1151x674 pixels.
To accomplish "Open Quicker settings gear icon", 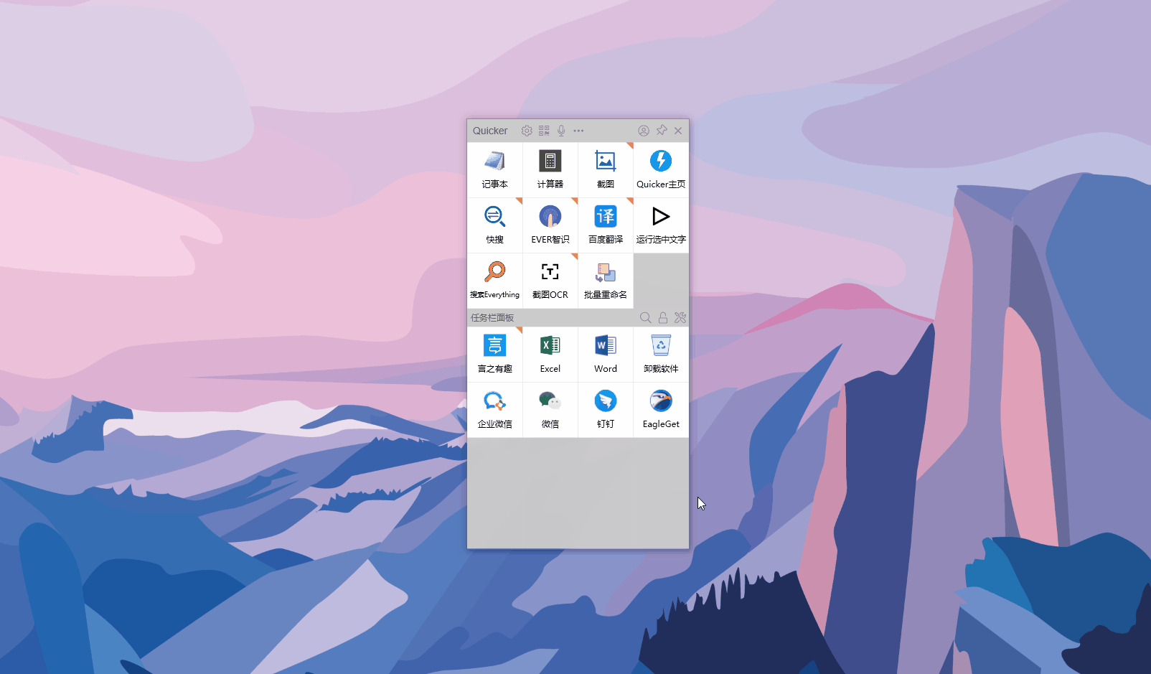I will coord(527,131).
